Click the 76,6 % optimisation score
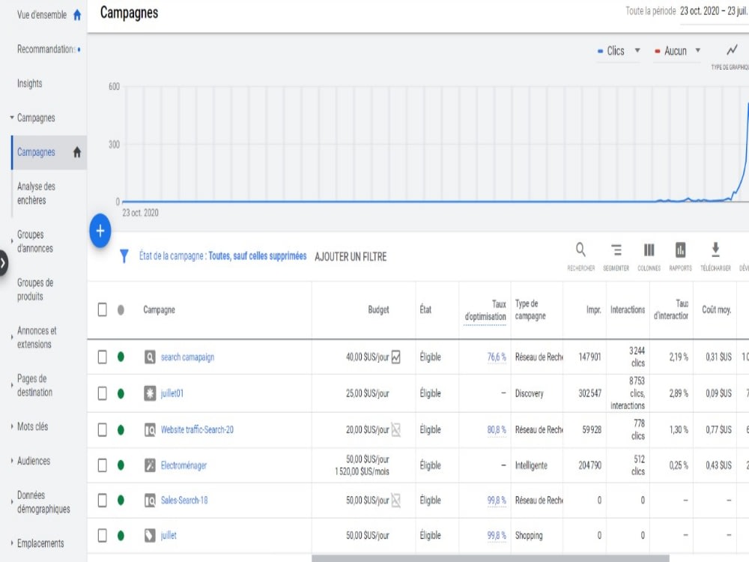 point(497,357)
